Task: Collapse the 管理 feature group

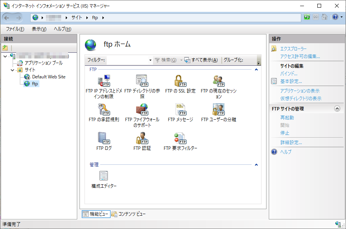Action: [256, 165]
